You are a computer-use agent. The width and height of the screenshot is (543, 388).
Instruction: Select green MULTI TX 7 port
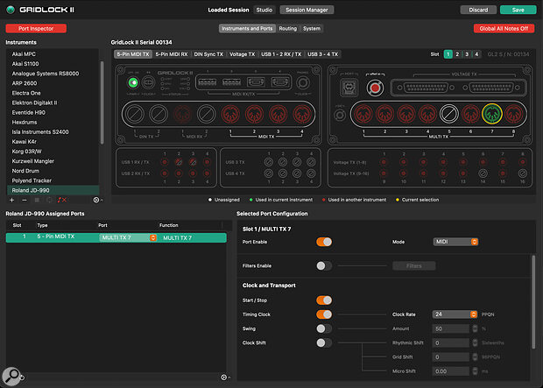coord(491,114)
